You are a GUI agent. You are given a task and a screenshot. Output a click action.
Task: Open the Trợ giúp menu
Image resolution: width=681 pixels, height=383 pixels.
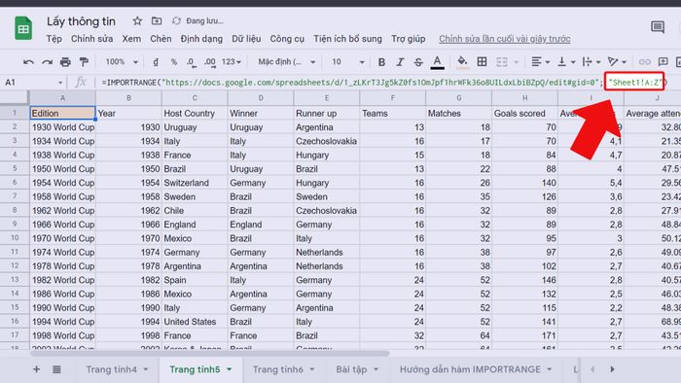coord(409,39)
